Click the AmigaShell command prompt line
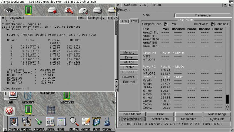 pyautogui.click(x=54, y=88)
